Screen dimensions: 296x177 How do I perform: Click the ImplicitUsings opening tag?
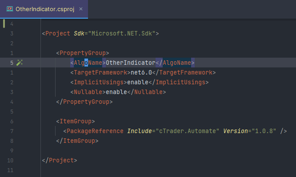click(x=99, y=82)
